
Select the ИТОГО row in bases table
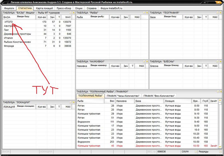[x=9, y=22]
